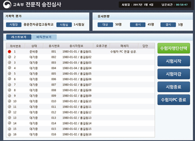Click the remaining time 00:58:47

(182, 5)
